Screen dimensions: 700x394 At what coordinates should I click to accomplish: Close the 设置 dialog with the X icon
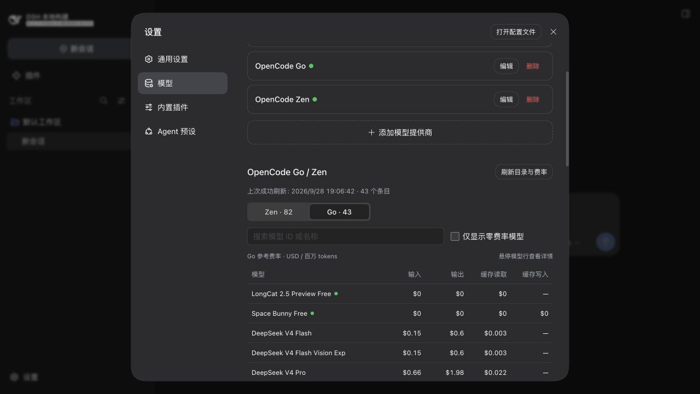[553, 32]
